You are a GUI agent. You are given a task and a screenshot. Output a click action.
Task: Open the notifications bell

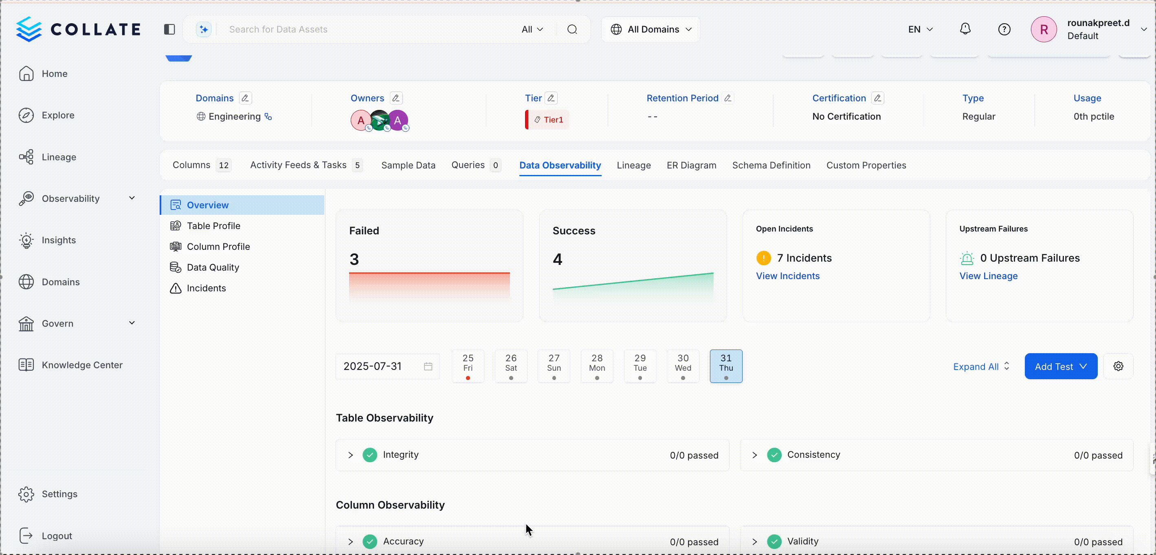tap(965, 30)
